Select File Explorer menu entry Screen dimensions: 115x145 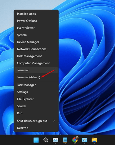click(36, 99)
